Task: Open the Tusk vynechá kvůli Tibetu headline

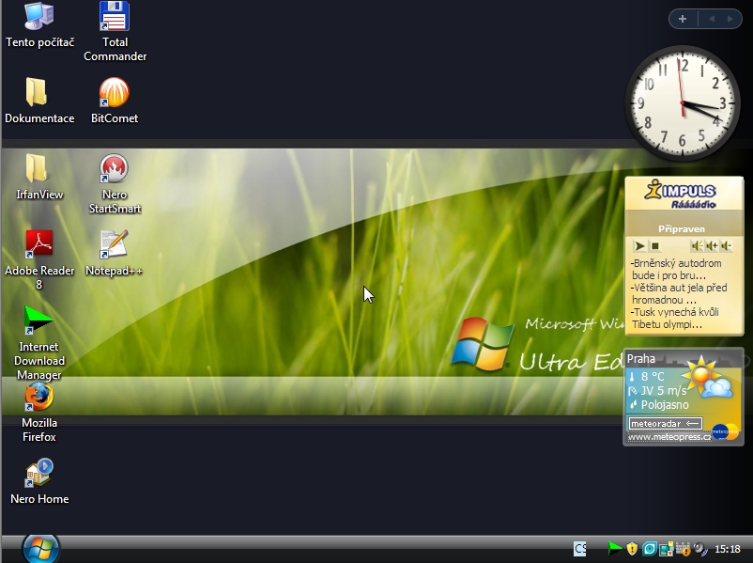Action: pos(675,319)
